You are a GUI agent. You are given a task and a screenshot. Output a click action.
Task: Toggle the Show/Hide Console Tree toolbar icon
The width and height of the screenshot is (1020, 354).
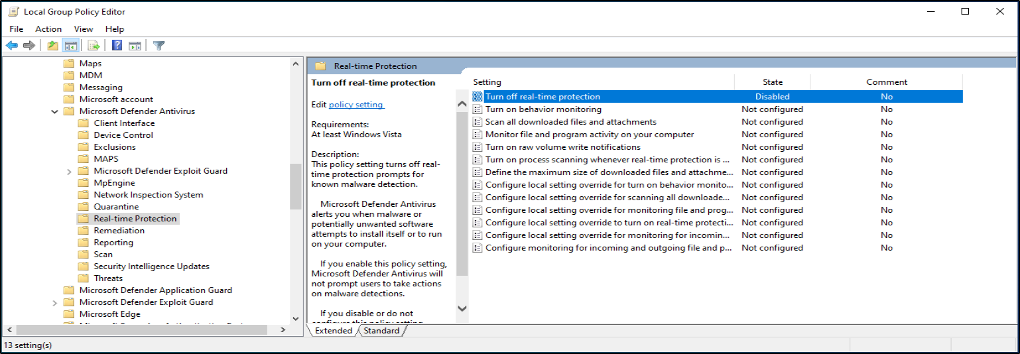(x=70, y=46)
